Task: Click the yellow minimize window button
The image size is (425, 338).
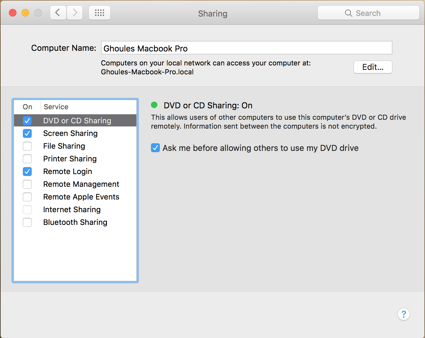Action: coord(25,13)
